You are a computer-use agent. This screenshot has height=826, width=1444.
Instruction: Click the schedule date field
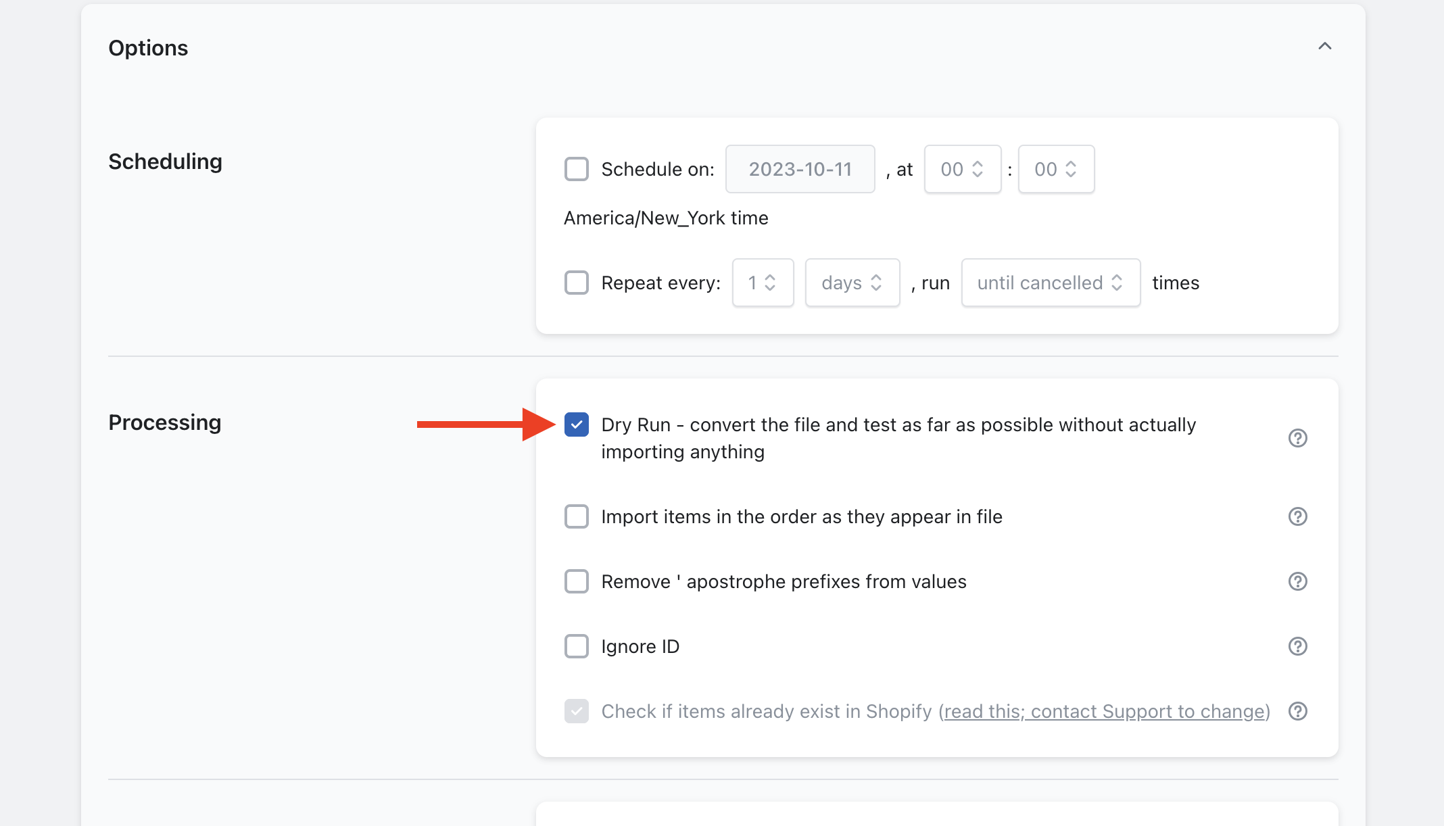tap(800, 169)
